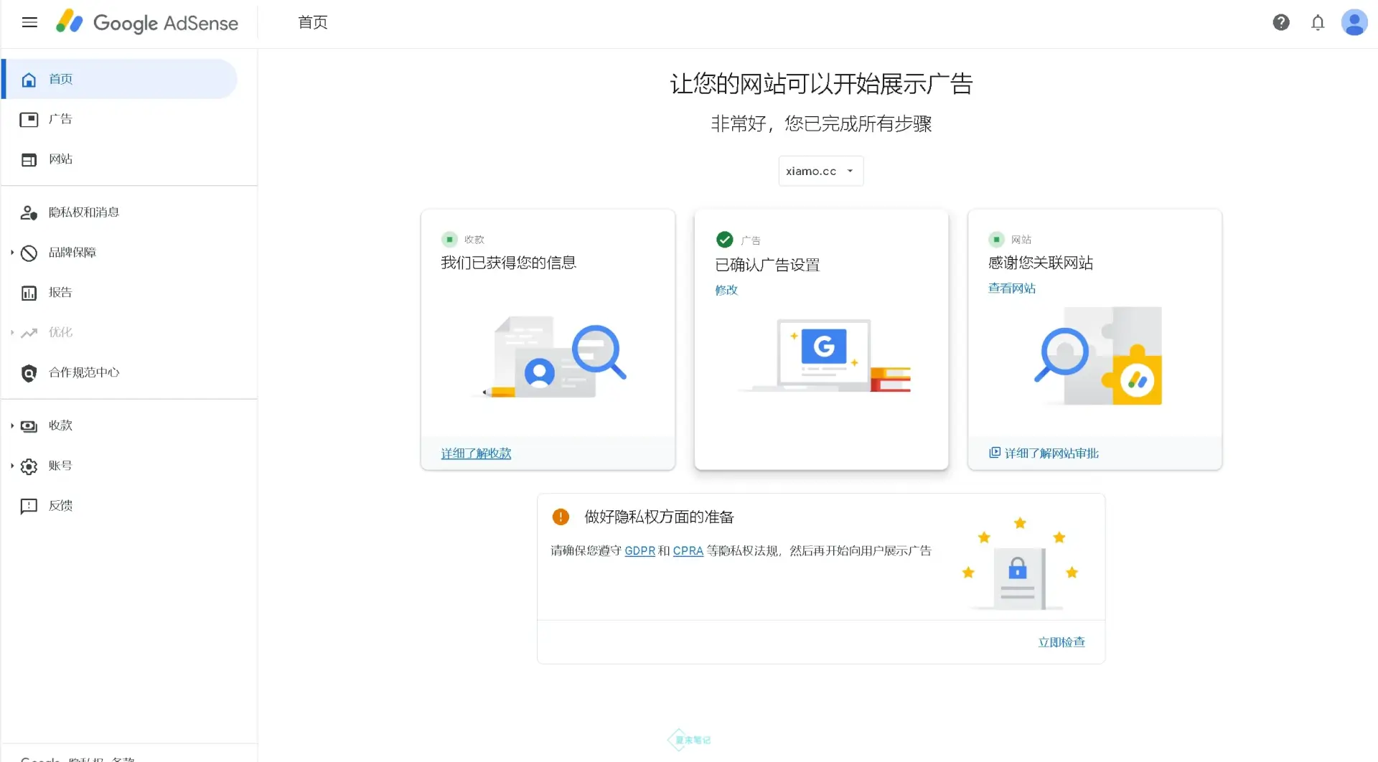The image size is (1378, 762).
Task: Click the 网站 sites icon in sidebar
Action: coord(29,159)
